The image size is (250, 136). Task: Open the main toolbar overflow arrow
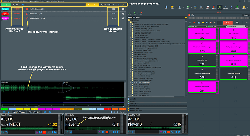pos(248,7)
